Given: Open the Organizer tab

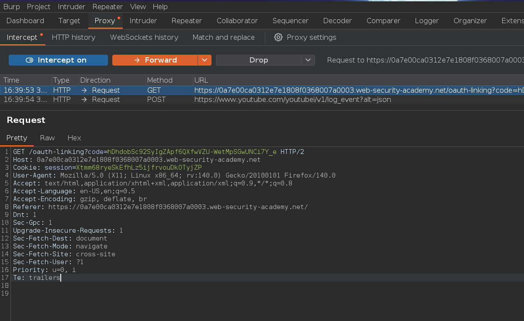Looking at the screenshot, I should click(470, 21).
